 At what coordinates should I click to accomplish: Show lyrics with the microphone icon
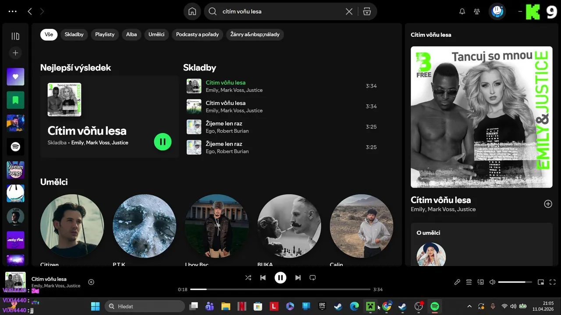(457, 282)
